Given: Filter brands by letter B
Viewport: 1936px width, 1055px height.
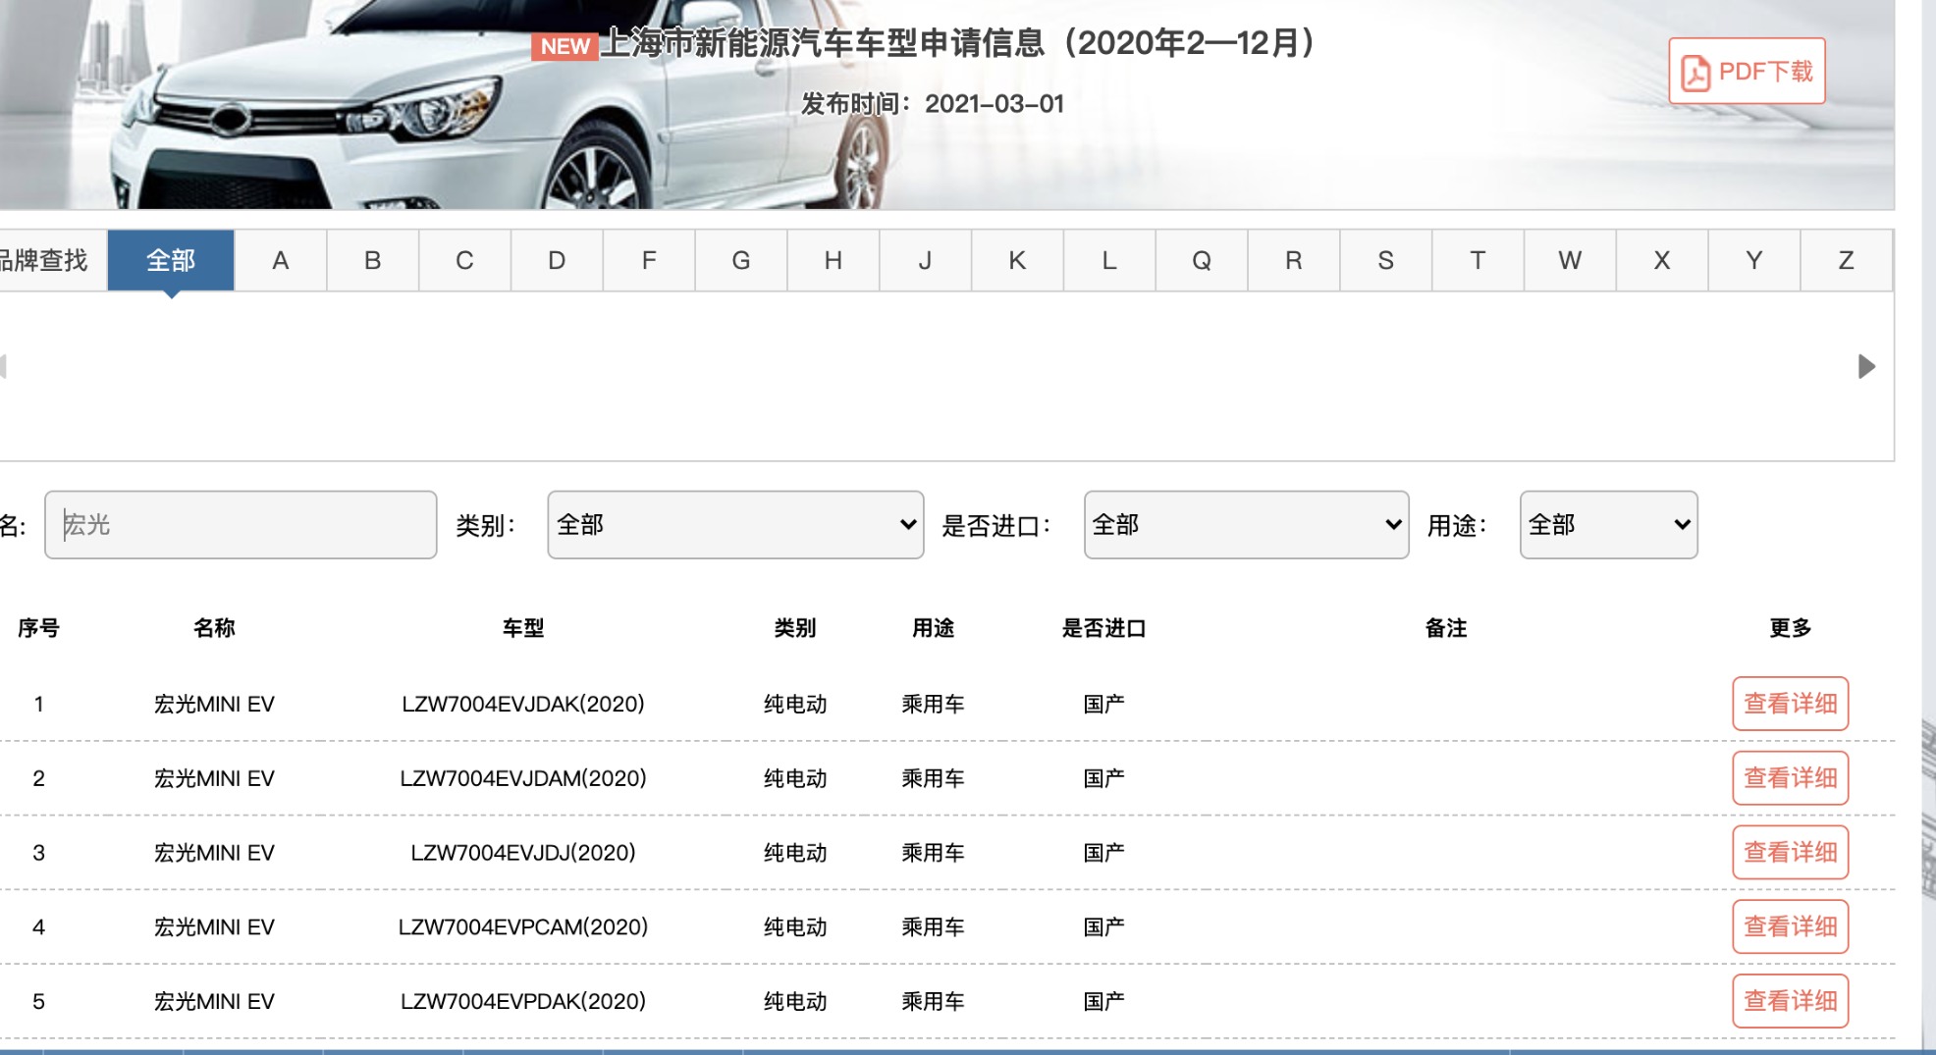Looking at the screenshot, I should [x=373, y=260].
